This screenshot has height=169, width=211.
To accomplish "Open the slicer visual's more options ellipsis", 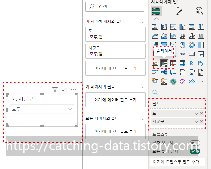I will click(x=73, y=90).
